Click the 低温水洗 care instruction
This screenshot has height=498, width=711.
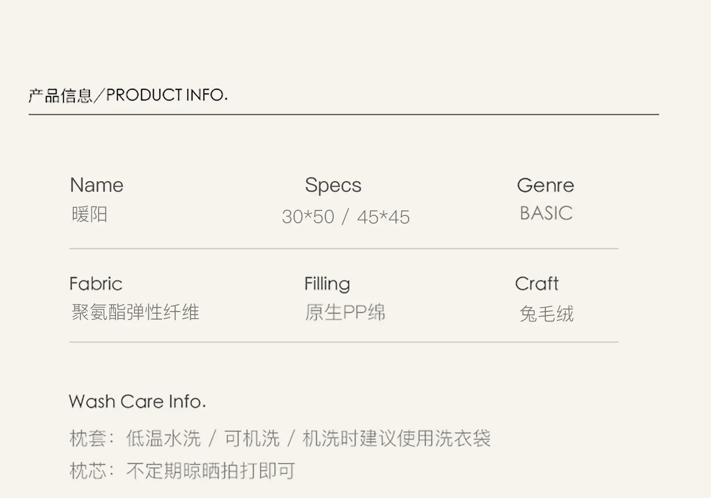pyautogui.click(x=163, y=439)
